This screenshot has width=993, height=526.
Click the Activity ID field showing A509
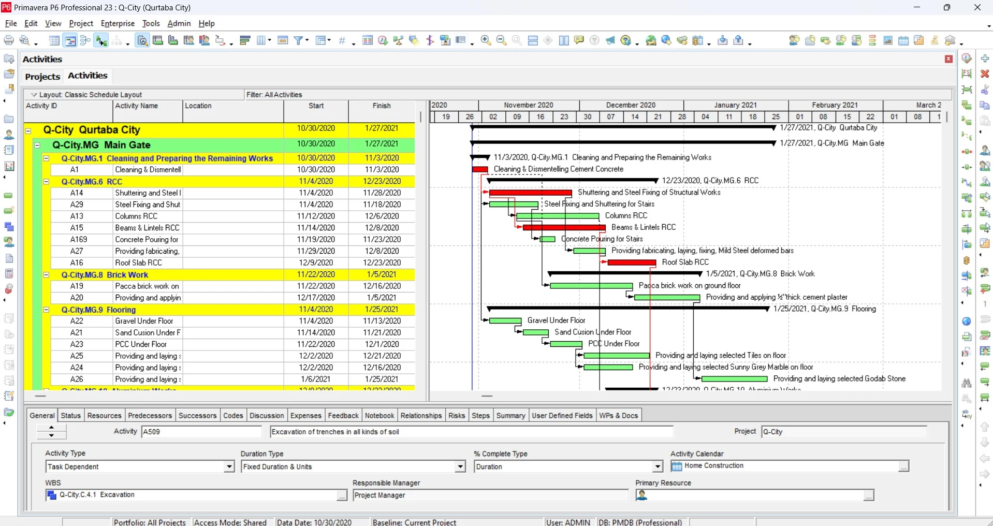point(201,432)
